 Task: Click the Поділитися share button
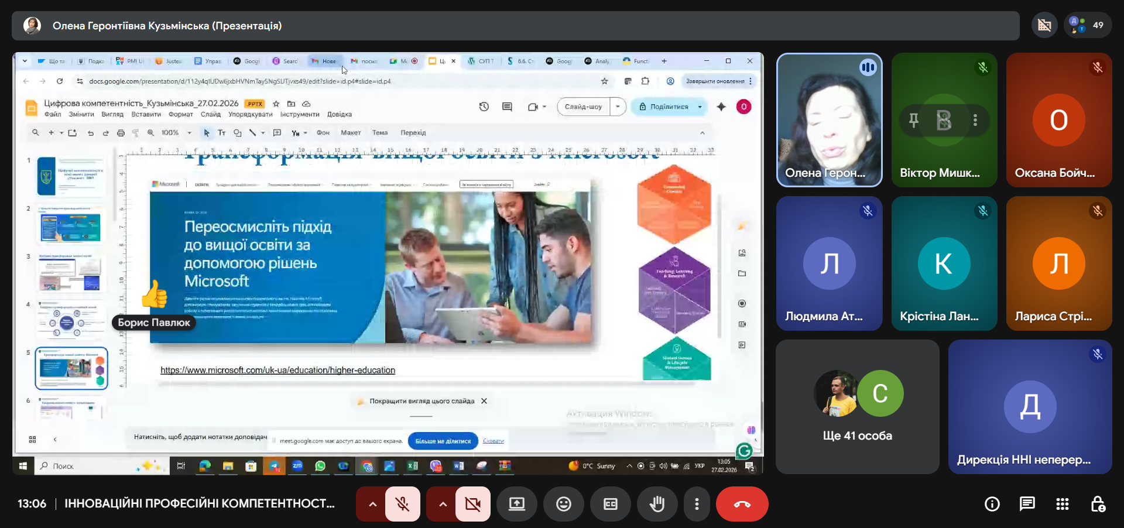click(663, 107)
